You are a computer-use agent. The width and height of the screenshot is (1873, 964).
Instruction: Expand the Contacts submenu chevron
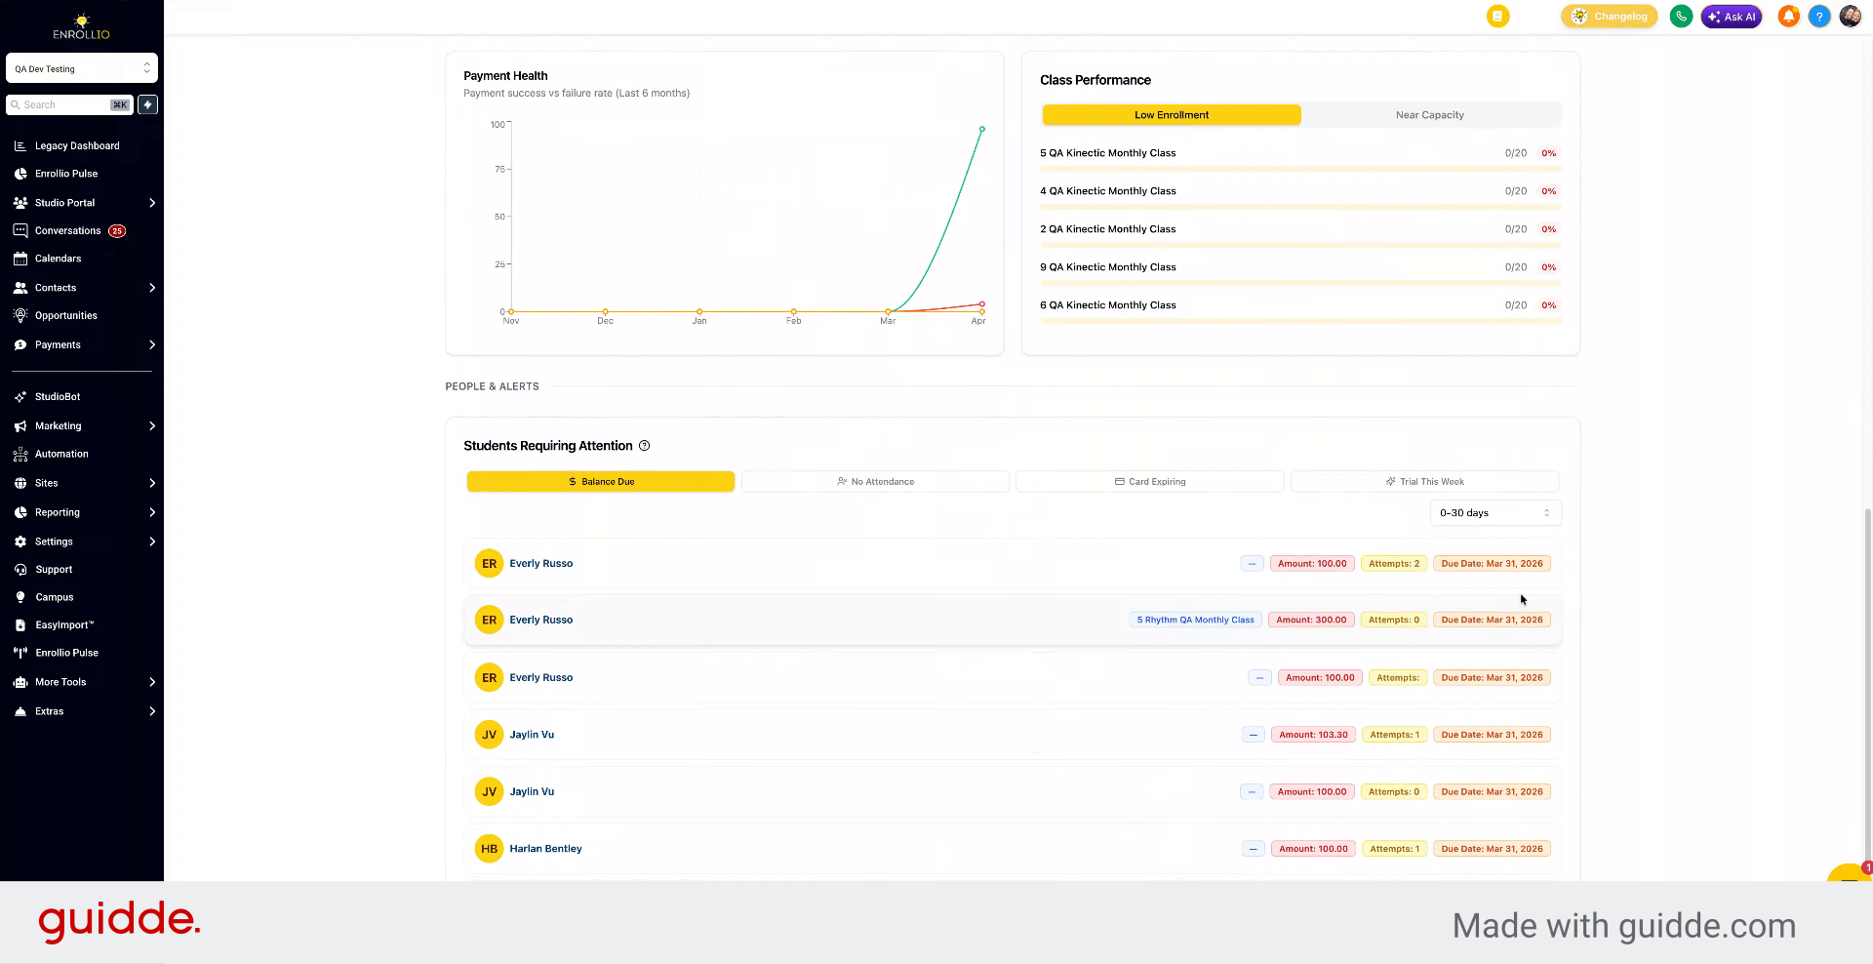coord(152,288)
